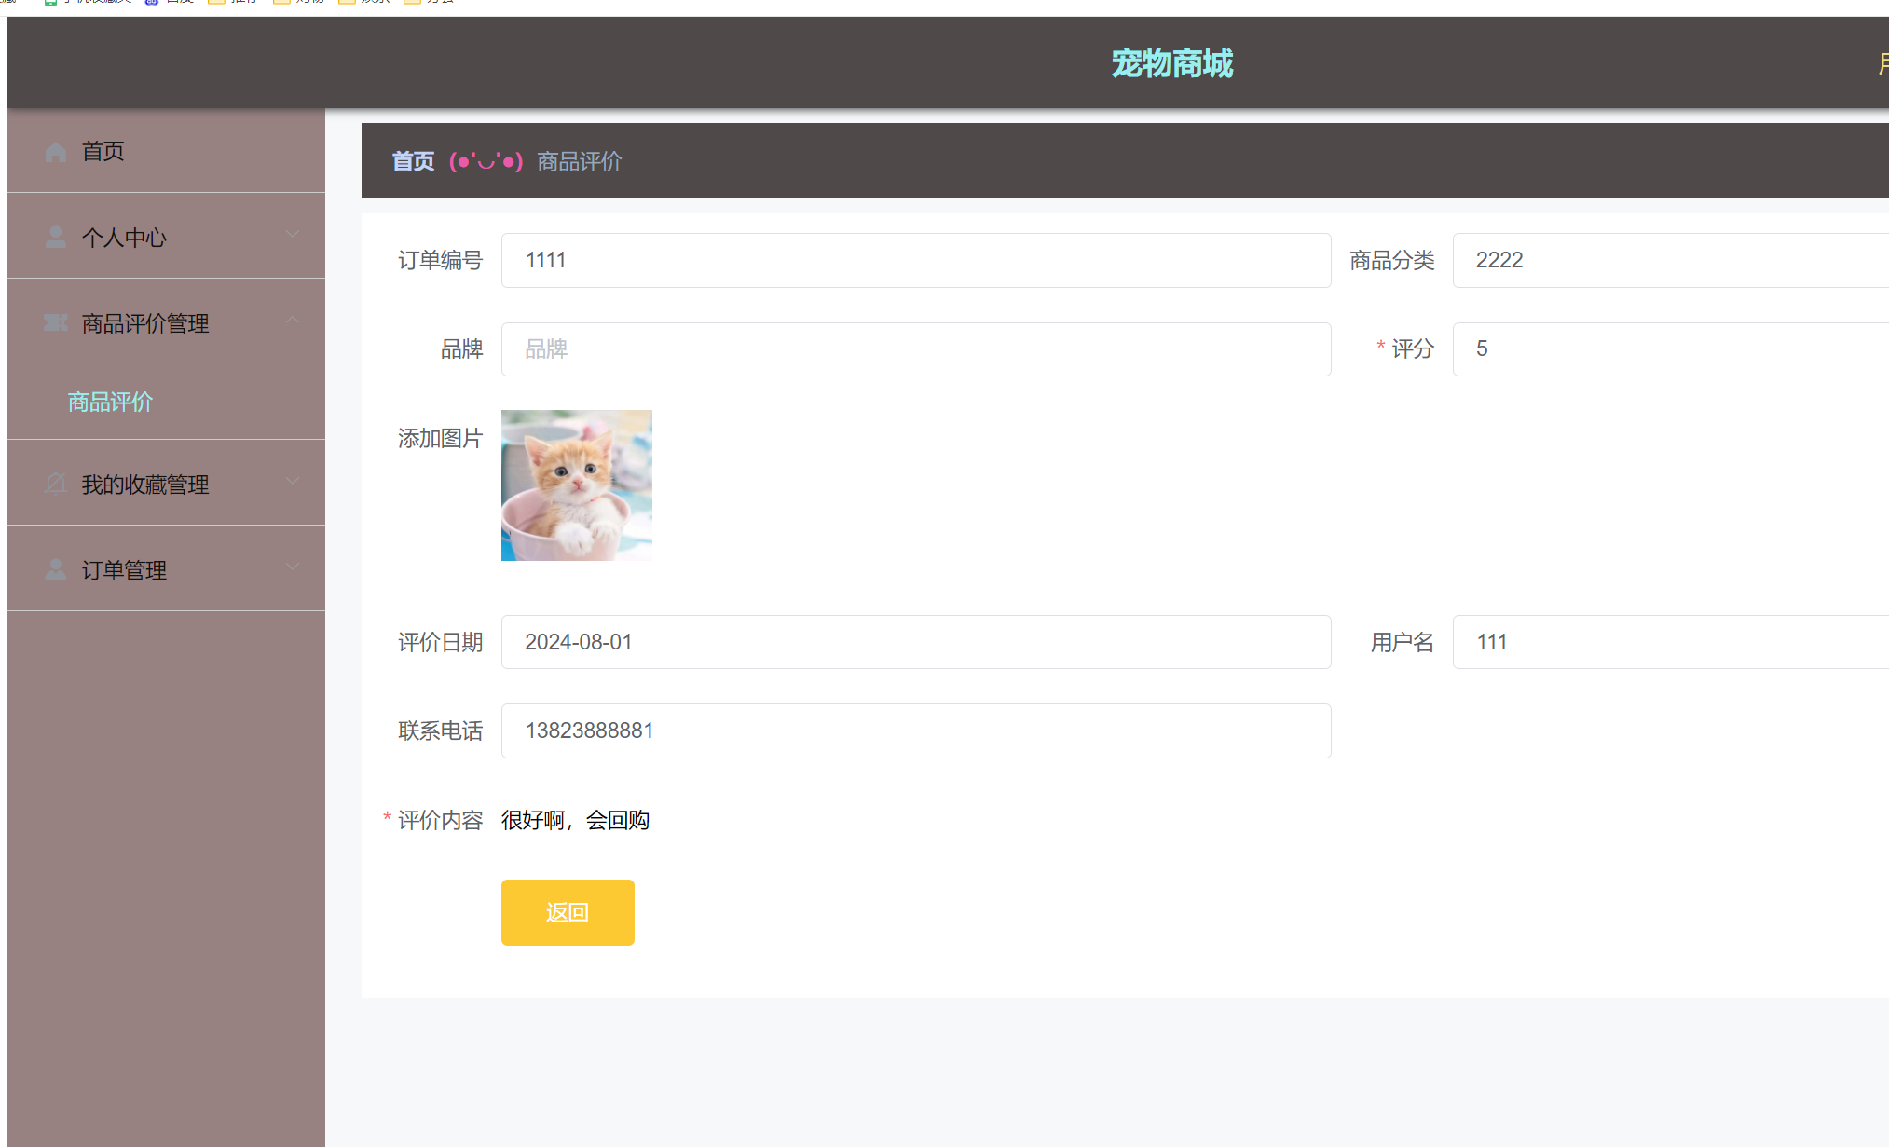The image size is (1889, 1147).
Task: Click the 首页 breadcrumb link
Action: (x=413, y=161)
